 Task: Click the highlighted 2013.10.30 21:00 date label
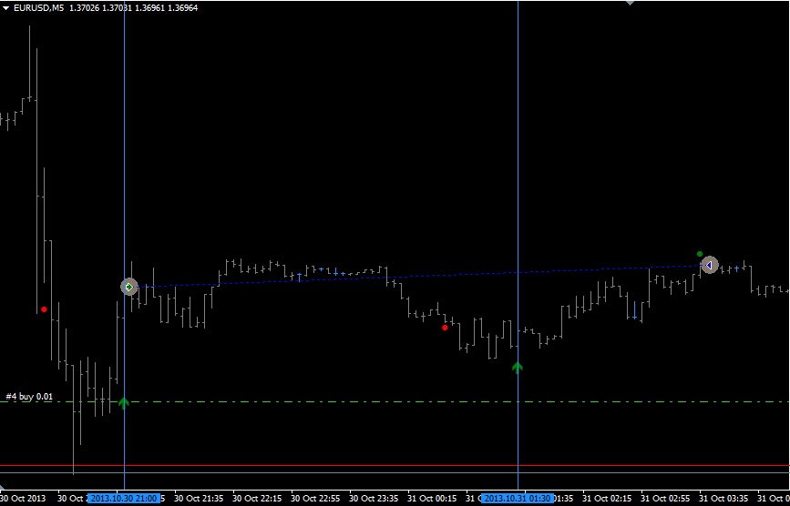click(x=124, y=499)
